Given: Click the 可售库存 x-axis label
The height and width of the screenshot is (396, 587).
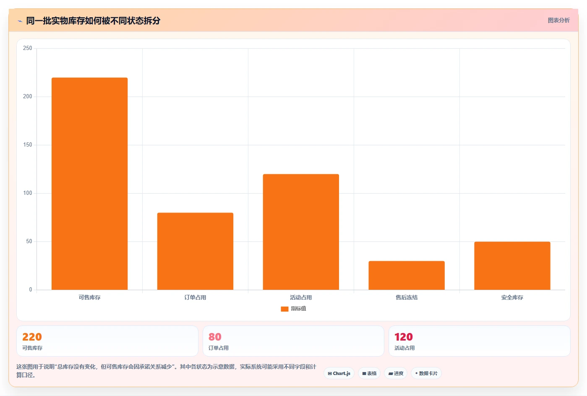Looking at the screenshot, I should click(89, 297).
